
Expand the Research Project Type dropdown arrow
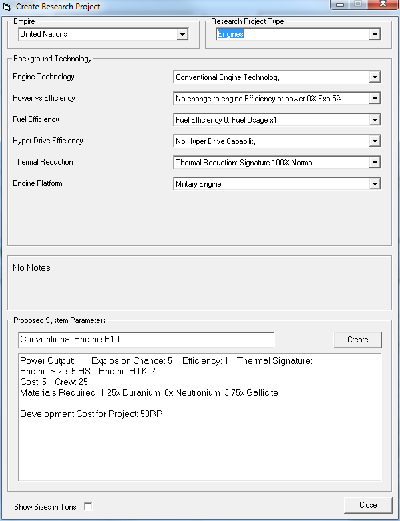pos(375,34)
